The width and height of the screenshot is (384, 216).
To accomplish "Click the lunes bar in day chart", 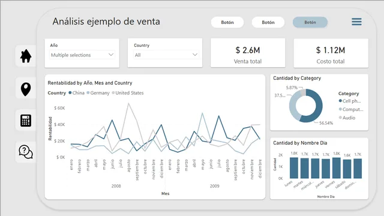I will point(294,168).
